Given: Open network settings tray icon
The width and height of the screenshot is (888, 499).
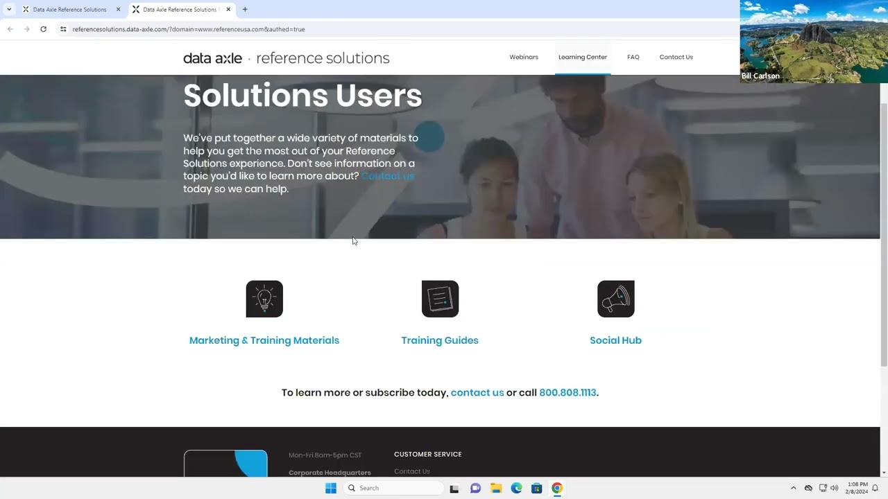Looking at the screenshot, I should 823,488.
